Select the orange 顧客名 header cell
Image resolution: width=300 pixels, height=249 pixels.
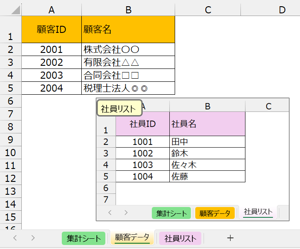point(128,29)
